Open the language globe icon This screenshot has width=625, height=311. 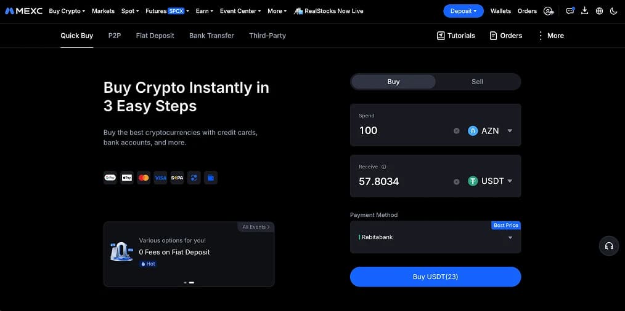click(600, 11)
